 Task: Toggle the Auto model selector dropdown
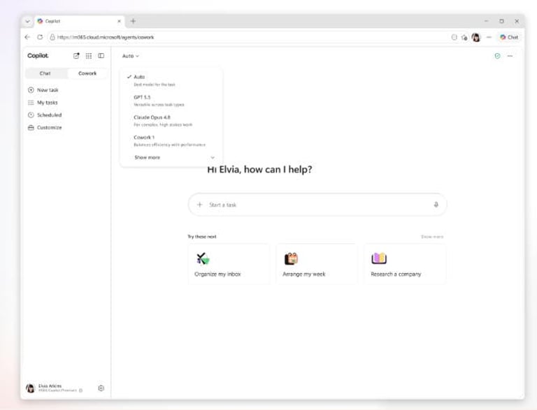tap(131, 56)
